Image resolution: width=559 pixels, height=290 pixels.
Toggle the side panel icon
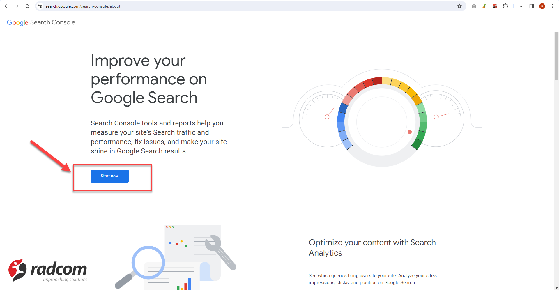pyautogui.click(x=532, y=6)
